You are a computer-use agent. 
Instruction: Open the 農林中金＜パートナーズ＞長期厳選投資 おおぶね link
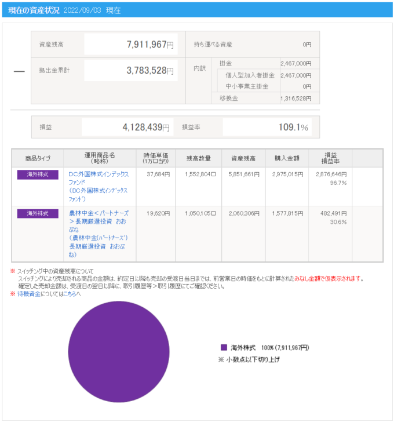tap(99, 234)
